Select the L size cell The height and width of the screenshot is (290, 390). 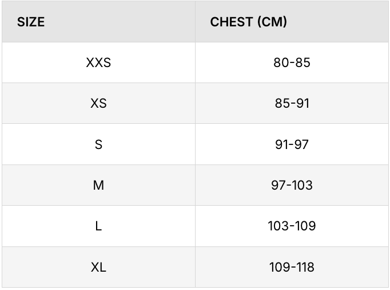click(x=98, y=226)
